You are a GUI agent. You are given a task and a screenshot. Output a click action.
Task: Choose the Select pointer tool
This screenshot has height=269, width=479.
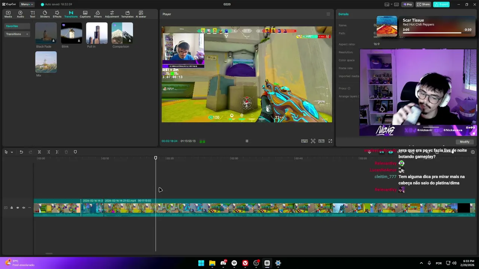pos(6,152)
